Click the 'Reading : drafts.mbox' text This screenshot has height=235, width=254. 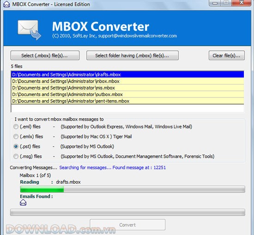click(x=50, y=182)
